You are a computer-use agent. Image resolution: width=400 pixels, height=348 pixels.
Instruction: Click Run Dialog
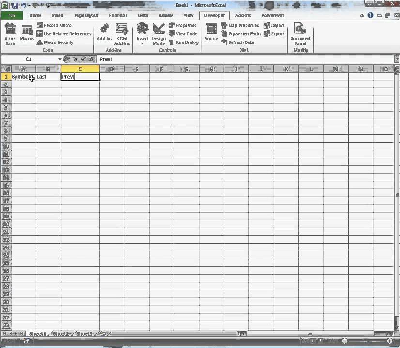click(x=184, y=42)
